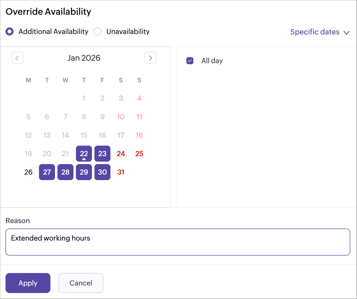Click selected day 29 in calendar

(84, 172)
